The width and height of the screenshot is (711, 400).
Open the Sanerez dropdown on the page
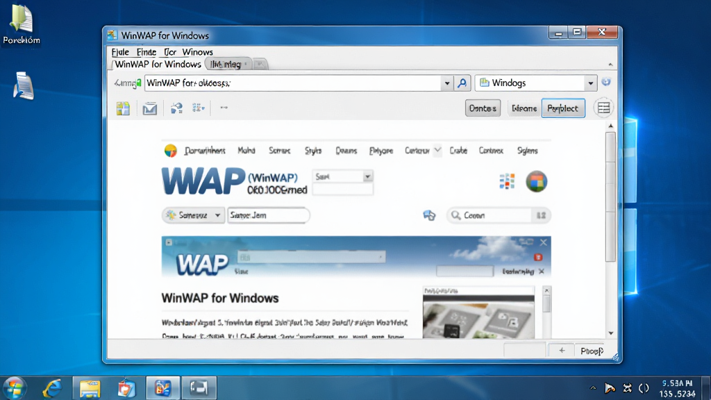click(x=193, y=215)
